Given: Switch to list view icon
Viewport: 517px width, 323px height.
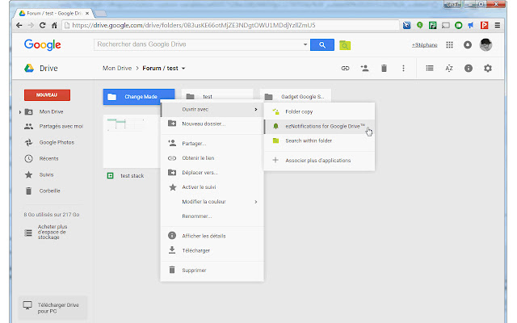Looking at the screenshot, I should click(429, 68).
